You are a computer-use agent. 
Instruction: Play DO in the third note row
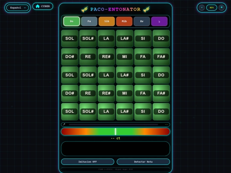click(x=161, y=75)
